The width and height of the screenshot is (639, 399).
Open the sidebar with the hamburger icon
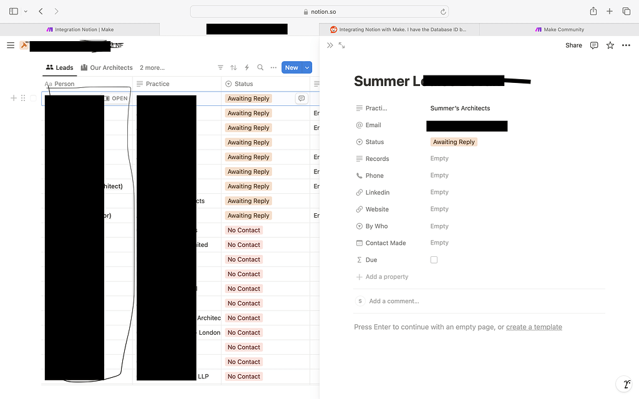[10, 44]
